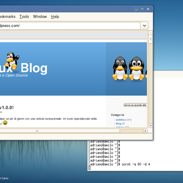Screen dimensions: 183x183
Task: Click the Blog header title
Action: point(34,68)
